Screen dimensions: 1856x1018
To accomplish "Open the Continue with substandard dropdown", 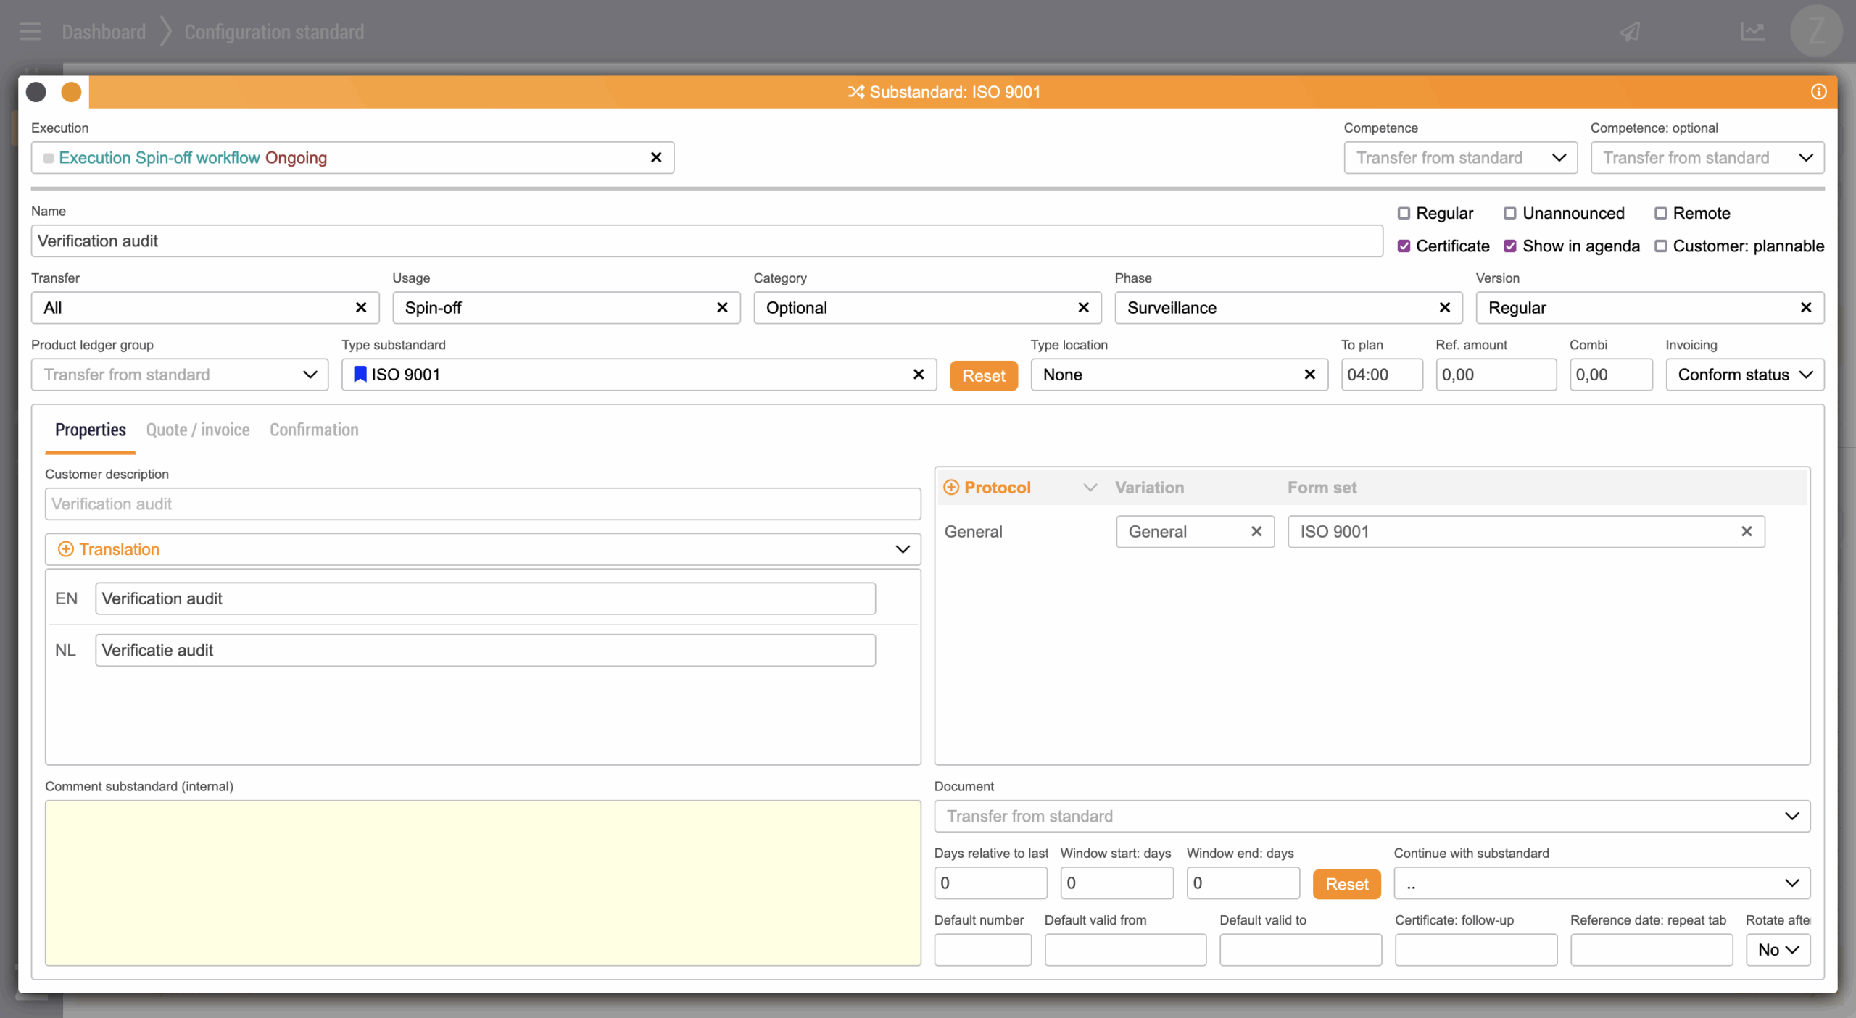I will [x=1602, y=883].
